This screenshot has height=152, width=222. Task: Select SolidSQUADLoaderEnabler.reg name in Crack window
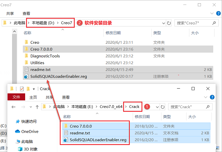point(98,140)
